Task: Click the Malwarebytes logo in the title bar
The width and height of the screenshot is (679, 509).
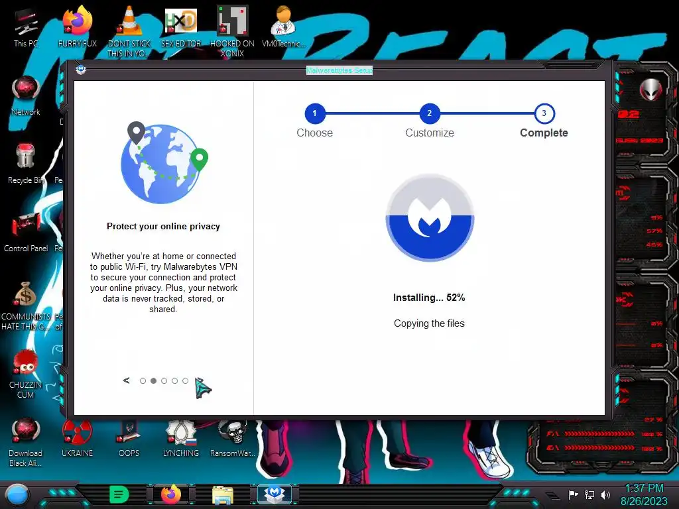Action: click(x=80, y=69)
